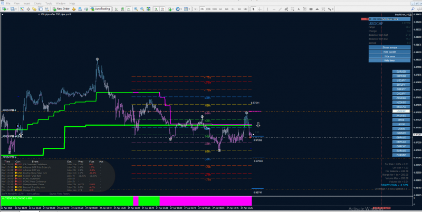The image size is (422, 212).
Task: Draw a vertical line tool
Action: click(267, 9)
